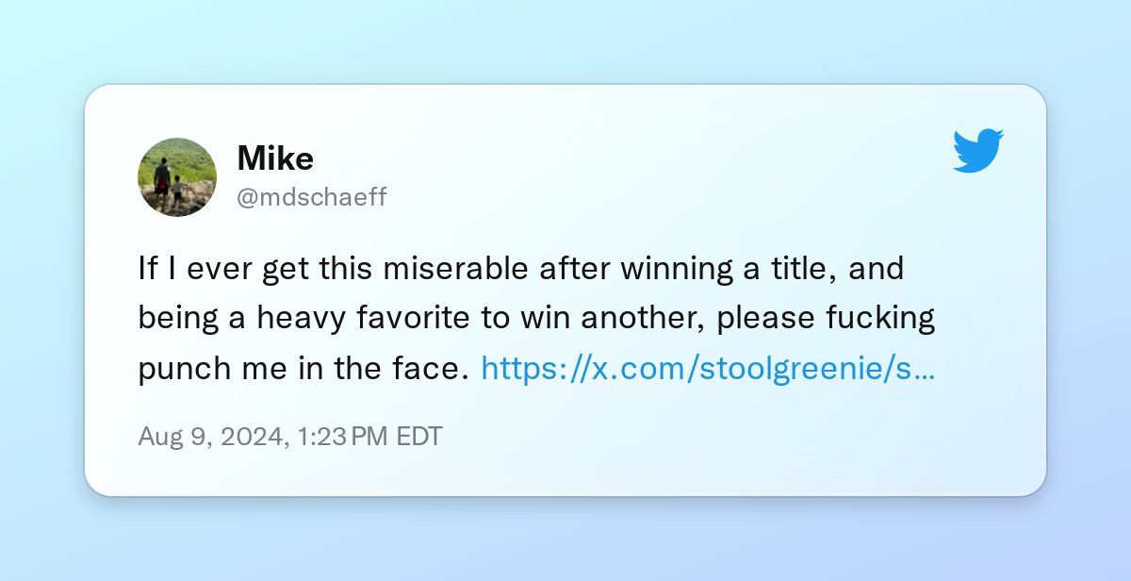The width and height of the screenshot is (1131, 581).
Task: Click empty white space below the timestamp
Action: tap(565, 472)
